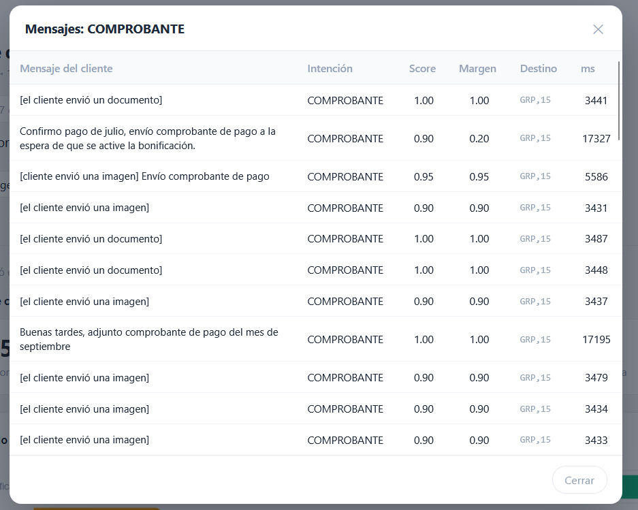Click the "Intención" column header
This screenshot has height=510, width=638.
[330, 68]
